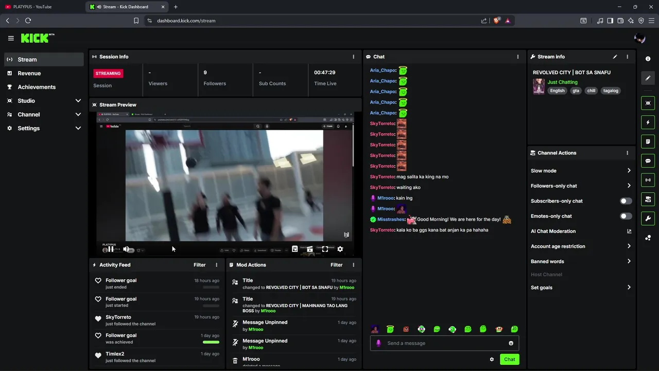Pick the red angry emote in the quick bar

(x=406, y=329)
